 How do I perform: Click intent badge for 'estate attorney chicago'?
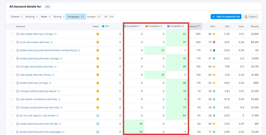tap(98, 83)
